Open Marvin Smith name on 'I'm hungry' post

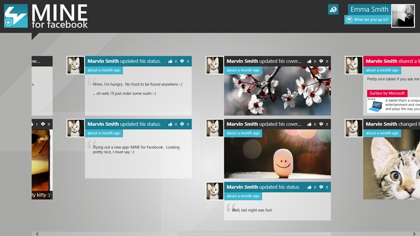(103, 61)
